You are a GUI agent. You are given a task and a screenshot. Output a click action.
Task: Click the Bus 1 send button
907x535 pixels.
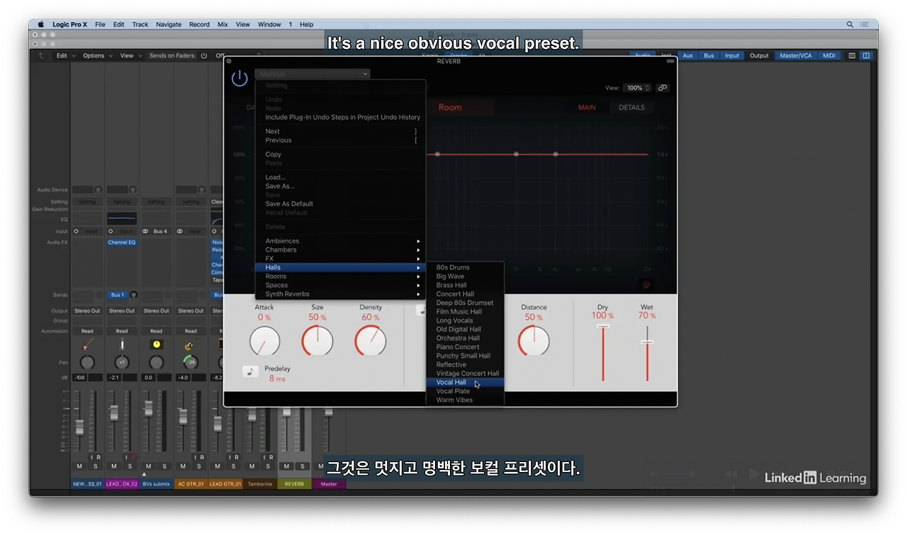(118, 294)
